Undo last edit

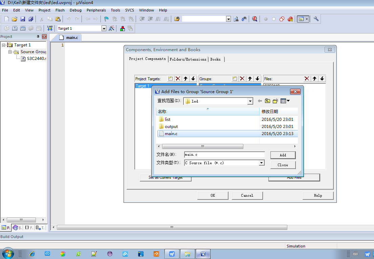point(69,19)
